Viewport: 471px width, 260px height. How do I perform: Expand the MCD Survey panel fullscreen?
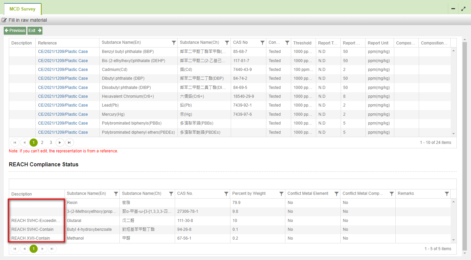[464, 9]
